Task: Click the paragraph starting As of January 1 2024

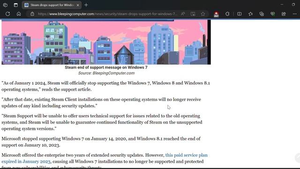Action: (x=105, y=86)
